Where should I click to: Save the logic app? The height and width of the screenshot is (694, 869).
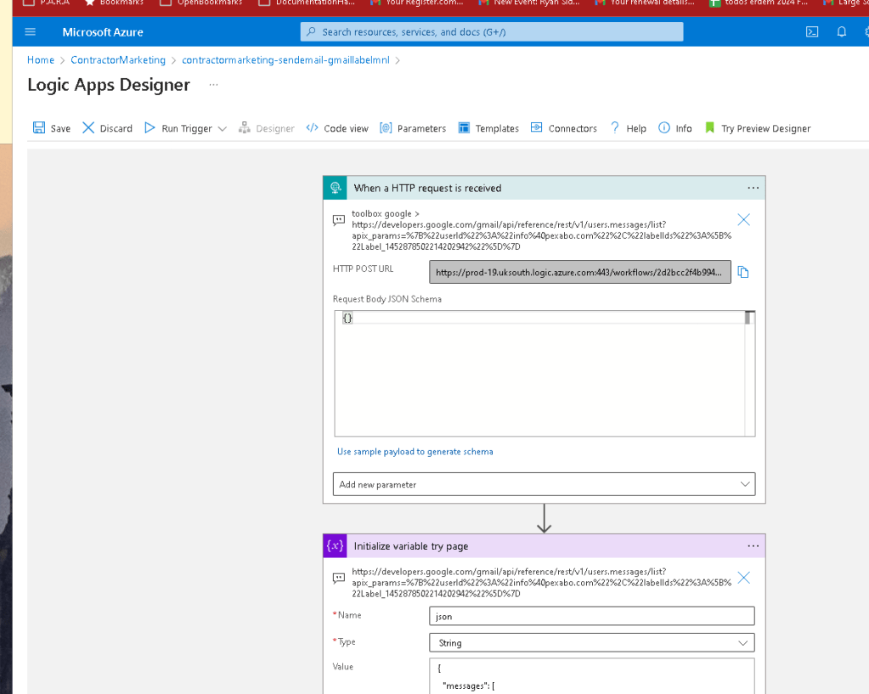click(52, 128)
